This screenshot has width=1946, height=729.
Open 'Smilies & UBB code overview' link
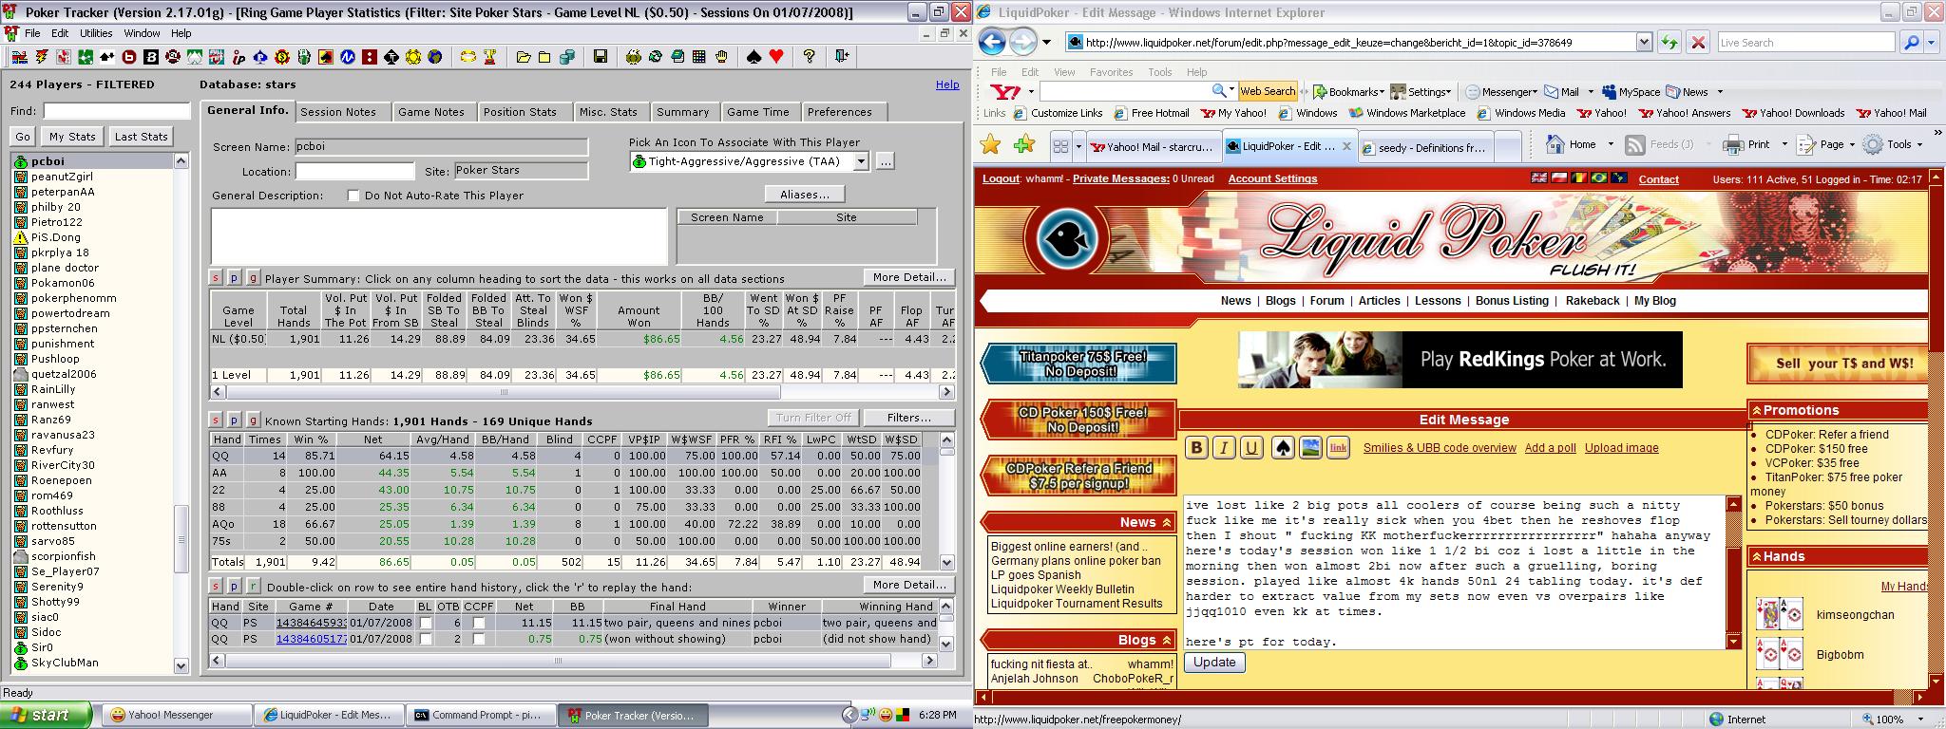[1440, 448]
